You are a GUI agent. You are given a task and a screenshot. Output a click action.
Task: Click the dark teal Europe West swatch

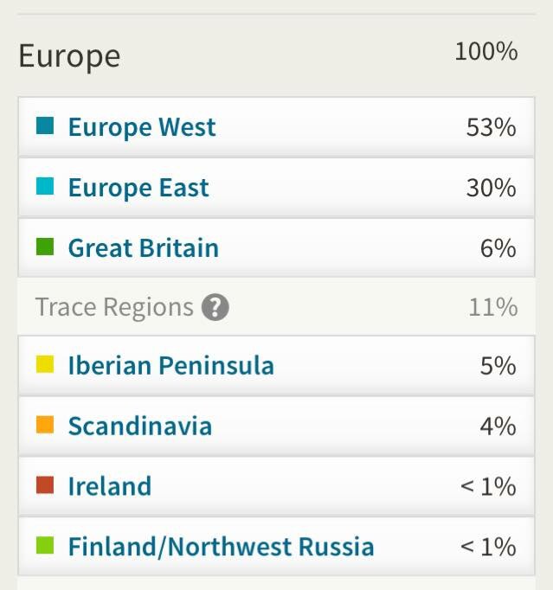pos(45,126)
